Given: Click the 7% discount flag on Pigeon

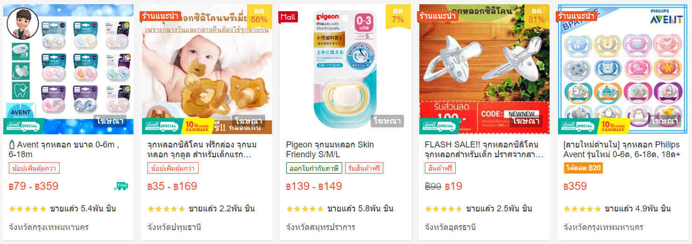Looking at the screenshot, I should point(398,15).
